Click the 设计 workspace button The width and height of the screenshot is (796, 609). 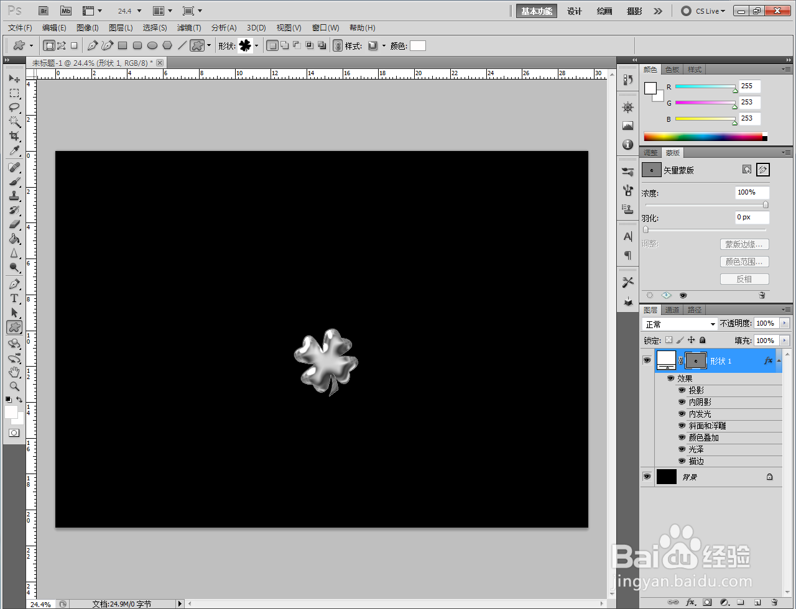click(575, 11)
